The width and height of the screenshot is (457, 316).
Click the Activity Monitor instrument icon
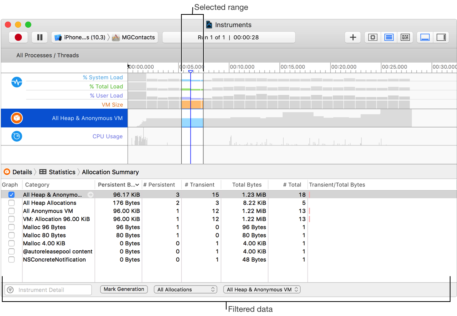click(17, 82)
